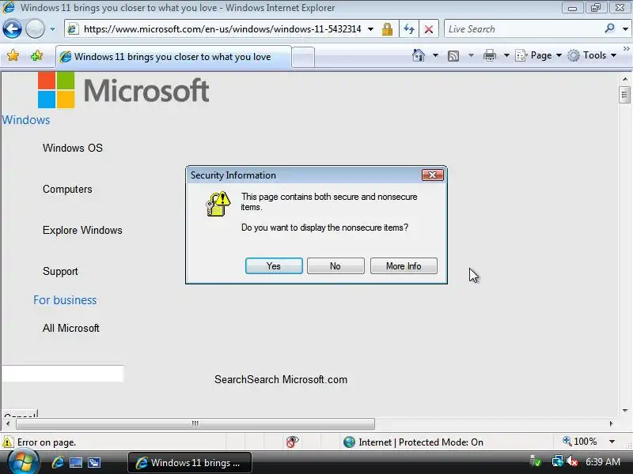Open the recent pages dropdown arrow

(52, 29)
